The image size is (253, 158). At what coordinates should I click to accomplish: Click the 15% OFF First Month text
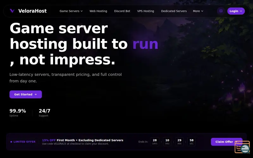[83, 140]
